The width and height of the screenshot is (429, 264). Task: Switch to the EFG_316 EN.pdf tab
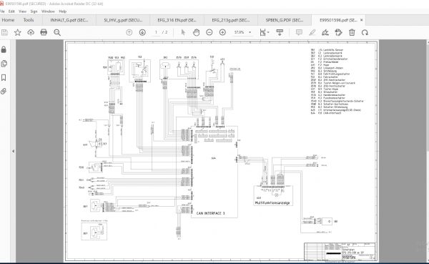(177, 20)
